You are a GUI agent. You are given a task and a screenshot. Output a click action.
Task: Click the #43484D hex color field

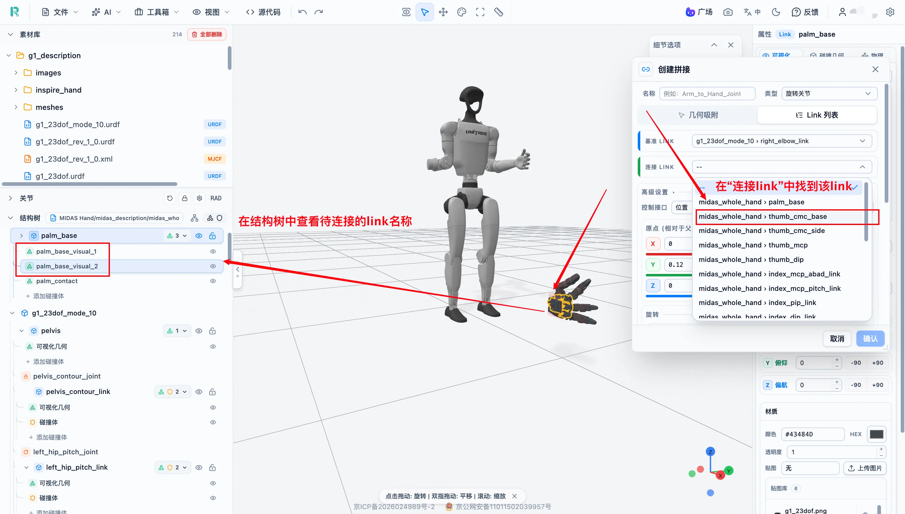(x=813, y=434)
